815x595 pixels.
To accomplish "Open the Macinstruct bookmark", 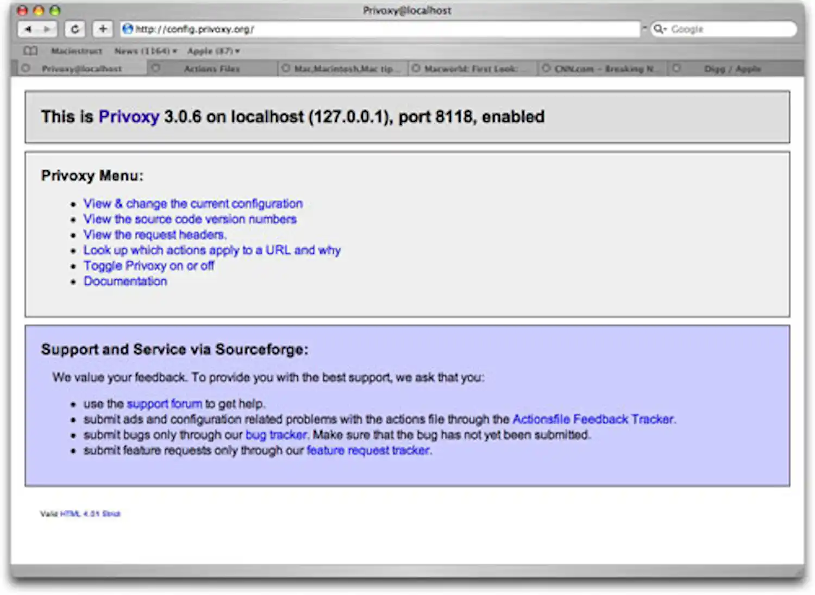I will coord(77,51).
